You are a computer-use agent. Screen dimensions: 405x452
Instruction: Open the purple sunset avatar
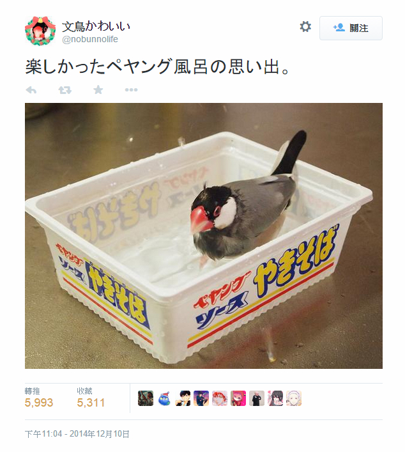[x=201, y=398]
